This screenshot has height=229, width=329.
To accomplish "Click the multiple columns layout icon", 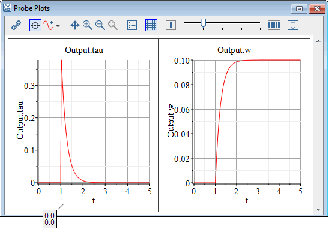I will [274, 25].
